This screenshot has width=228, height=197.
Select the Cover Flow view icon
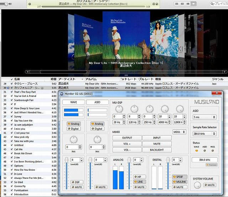tap(193, 4)
